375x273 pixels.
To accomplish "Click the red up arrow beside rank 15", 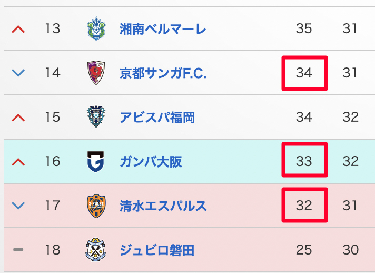I will (x=18, y=117).
